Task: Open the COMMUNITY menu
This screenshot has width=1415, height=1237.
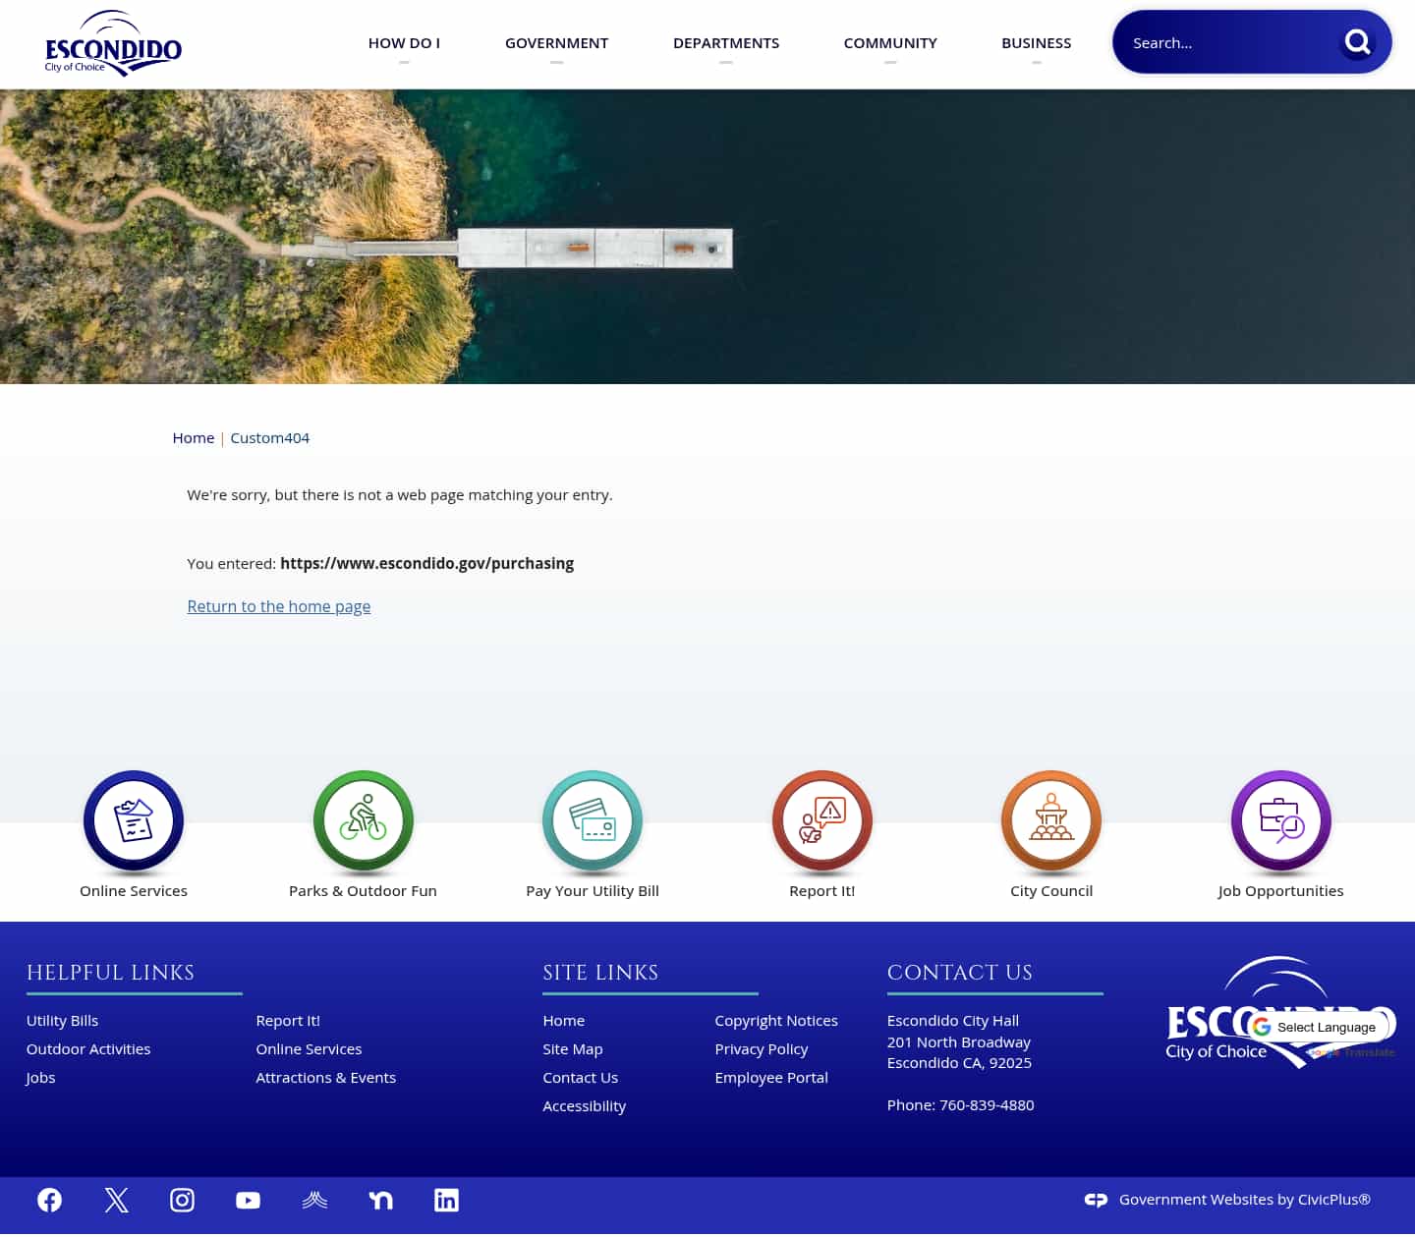Action: click(x=890, y=42)
